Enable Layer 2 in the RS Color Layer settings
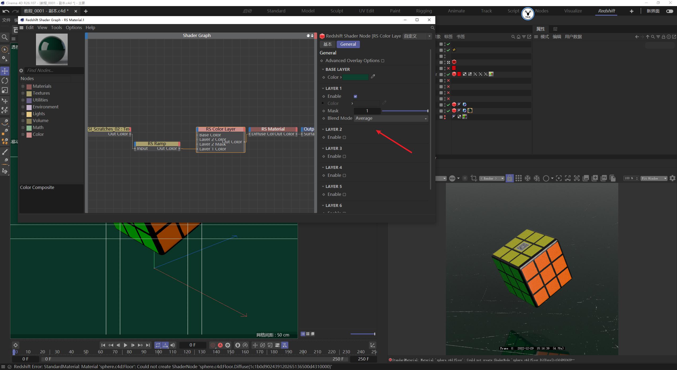 click(344, 137)
